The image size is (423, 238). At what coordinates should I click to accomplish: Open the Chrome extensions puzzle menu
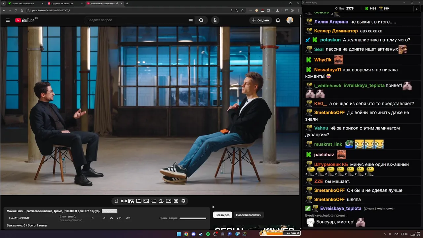269,10
